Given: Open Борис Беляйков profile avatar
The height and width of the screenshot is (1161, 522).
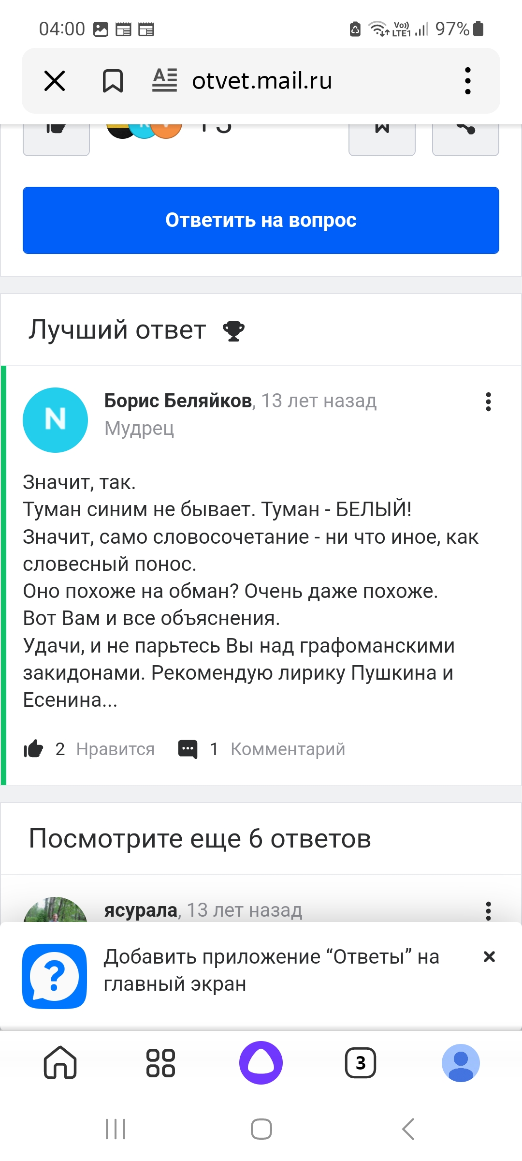Looking at the screenshot, I should (x=56, y=420).
